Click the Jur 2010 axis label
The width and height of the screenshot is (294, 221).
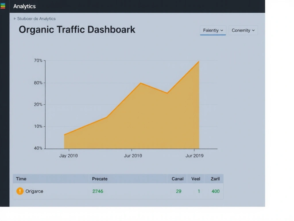tap(133, 155)
